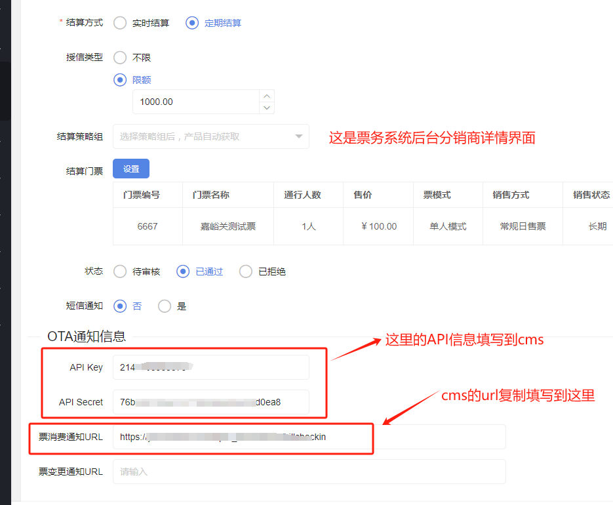Click the blue 设置 button for 结算门票

click(130, 169)
